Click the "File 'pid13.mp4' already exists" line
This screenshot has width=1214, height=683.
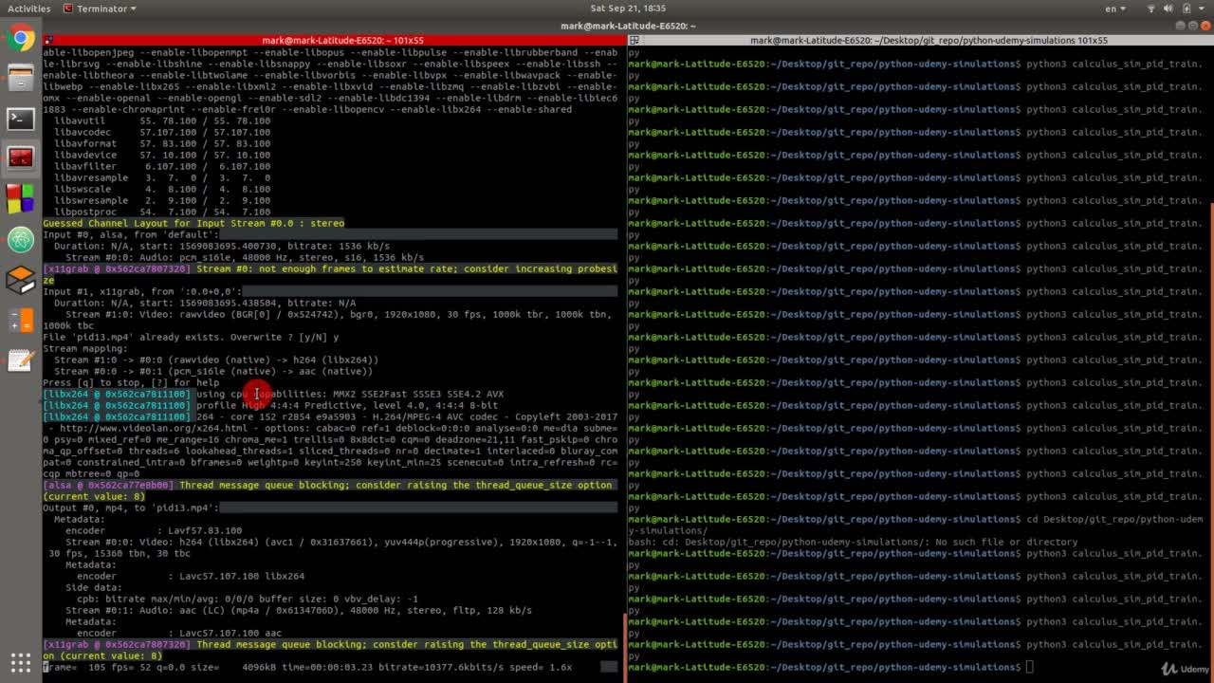[x=191, y=337]
